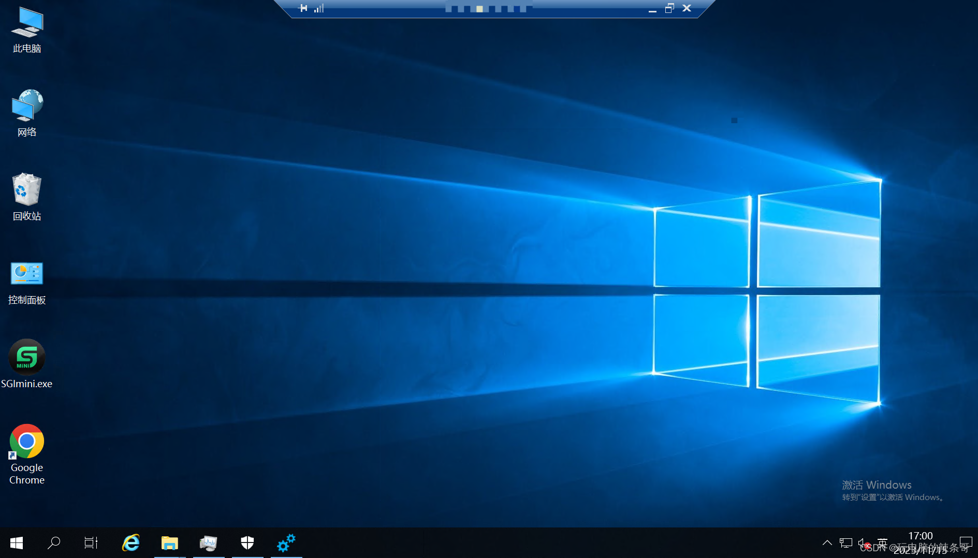Open File Explorer from the taskbar
Image resolution: width=978 pixels, height=558 pixels.
(x=170, y=543)
